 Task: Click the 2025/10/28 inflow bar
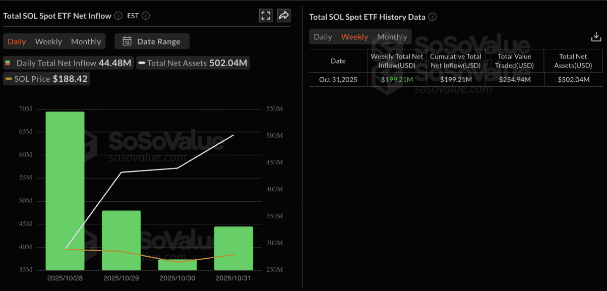click(x=65, y=191)
